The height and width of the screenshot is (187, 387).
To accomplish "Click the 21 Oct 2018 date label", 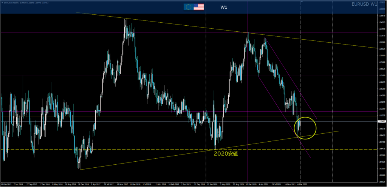I will pos(160,184).
